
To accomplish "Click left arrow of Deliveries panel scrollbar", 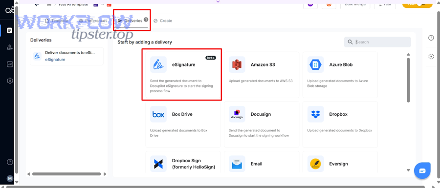I will pos(28,174).
